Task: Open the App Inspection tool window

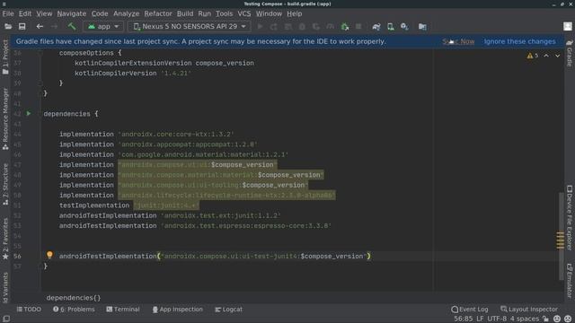Action: click(178, 310)
